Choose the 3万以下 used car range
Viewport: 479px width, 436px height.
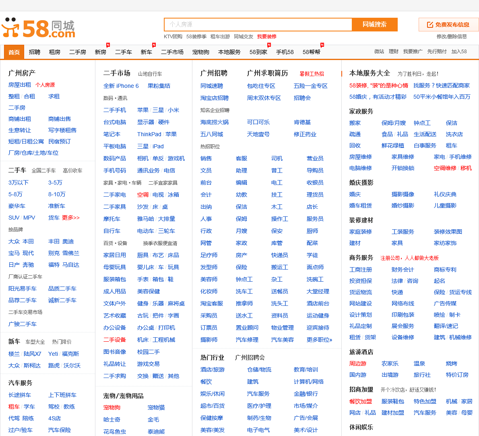[x=19, y=183]
